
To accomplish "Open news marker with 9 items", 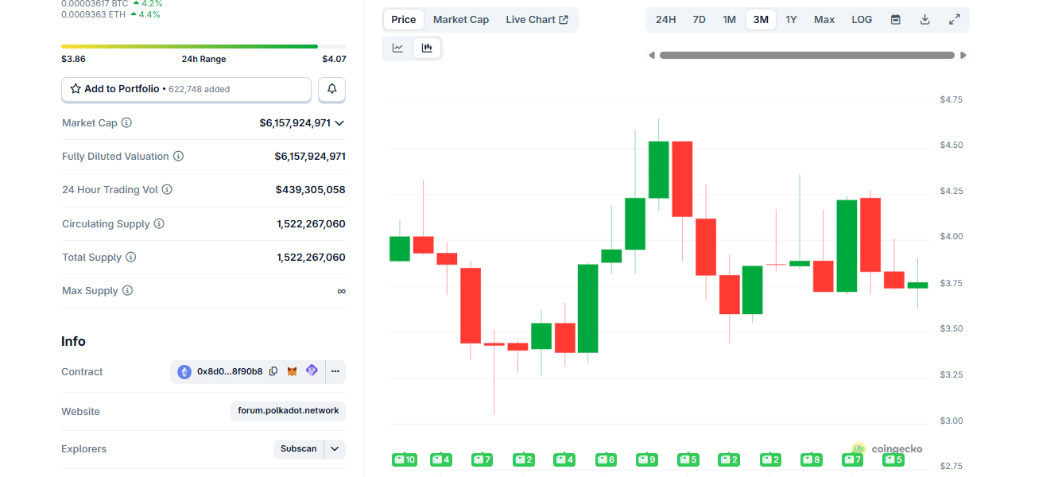I will click(x=646, y=460).
